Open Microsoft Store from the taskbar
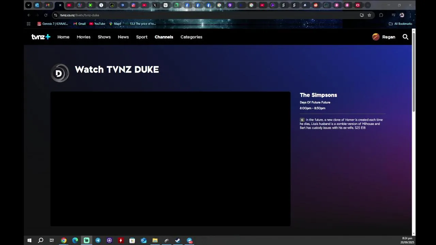The height and width of the screenshot is (245, 436). coord(132,240)
